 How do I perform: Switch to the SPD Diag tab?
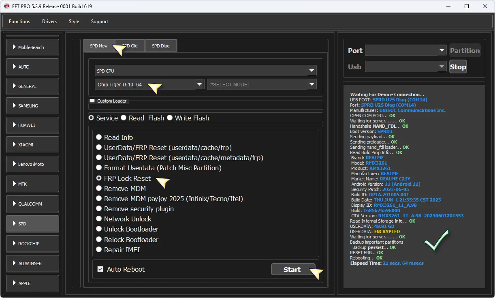tap(161, 46)
